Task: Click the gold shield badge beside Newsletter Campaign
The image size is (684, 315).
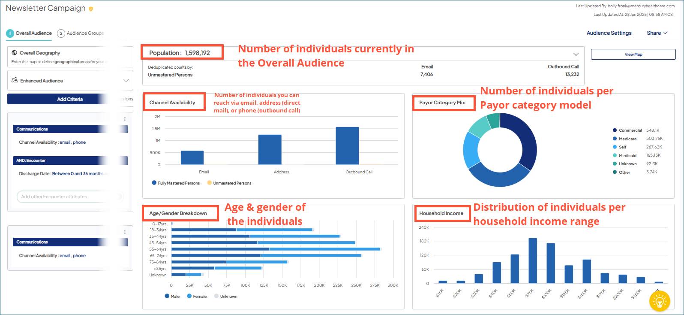Action: (91, 9)
